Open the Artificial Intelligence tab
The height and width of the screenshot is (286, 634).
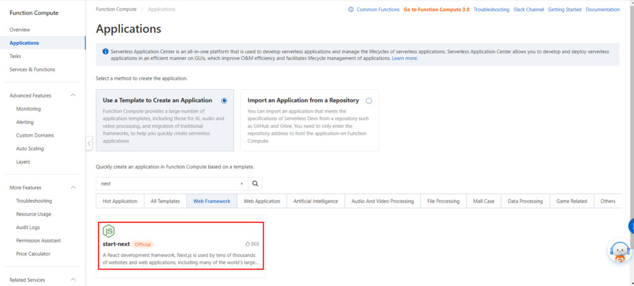point(316,201)
